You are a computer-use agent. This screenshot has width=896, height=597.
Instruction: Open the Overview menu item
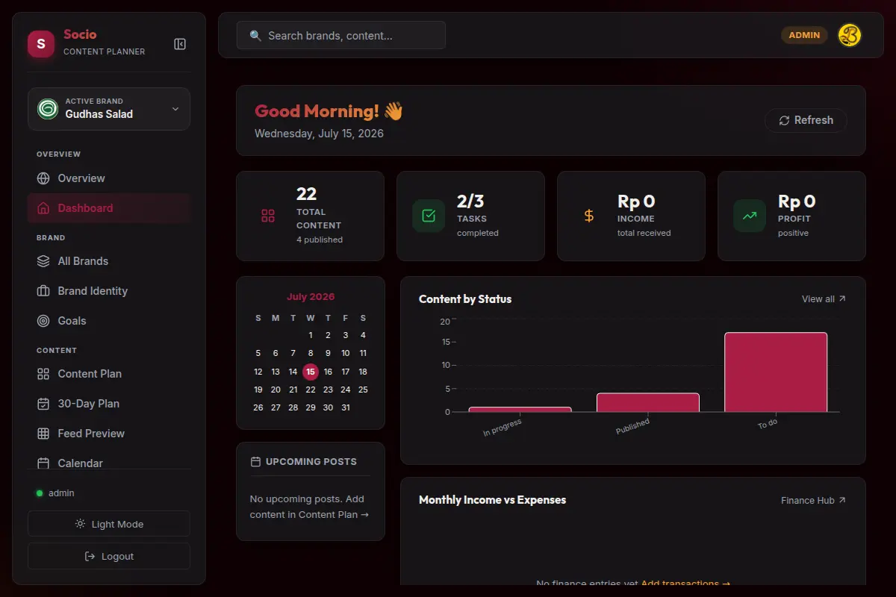point(109,178)
